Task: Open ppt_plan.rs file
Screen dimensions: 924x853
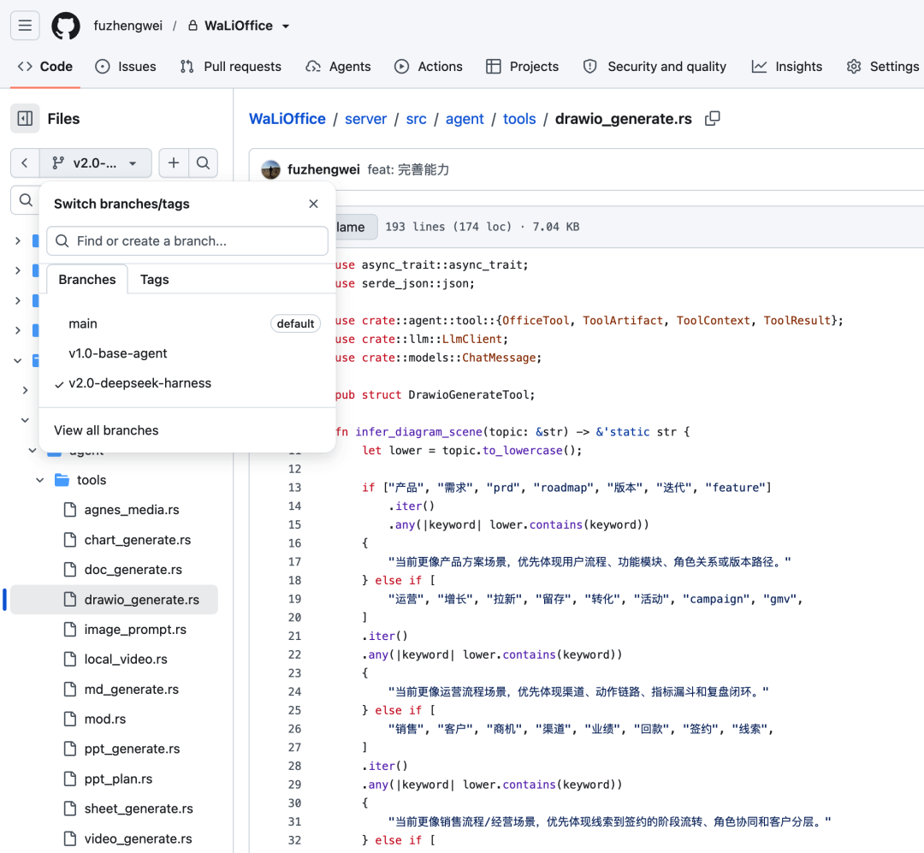Action: click(x=118, y=779)
